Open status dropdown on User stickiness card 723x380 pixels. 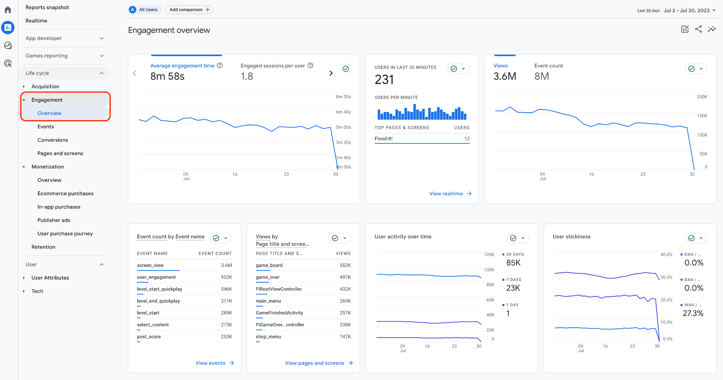point(696,238)
